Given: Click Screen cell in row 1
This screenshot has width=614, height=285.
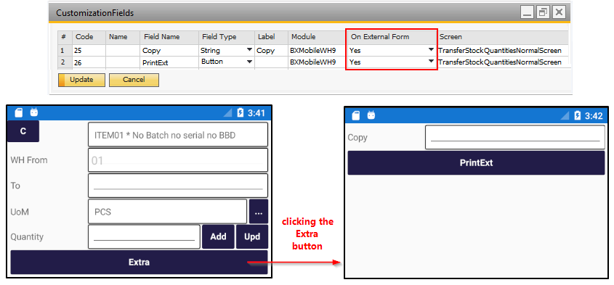Looking at the screenshot, I should tap(503, 51).
